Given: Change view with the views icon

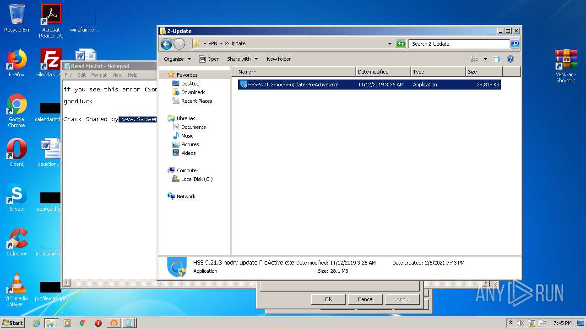Looking at the screenshot, I should pos(474,59).
